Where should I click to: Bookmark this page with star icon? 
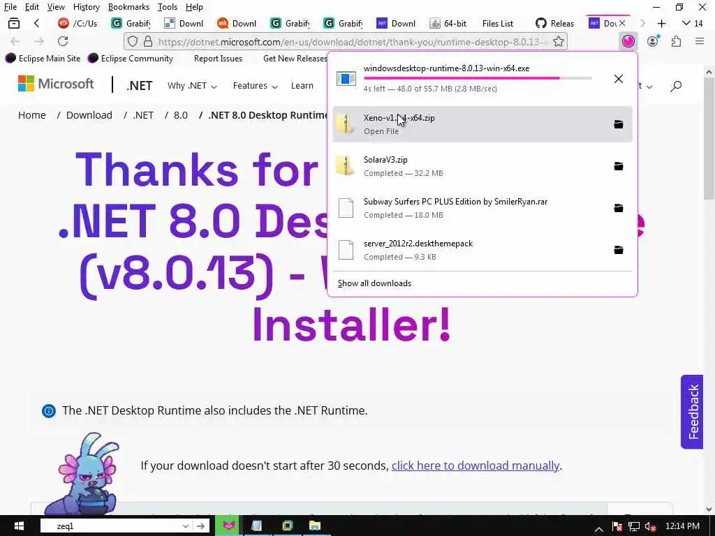558,41
